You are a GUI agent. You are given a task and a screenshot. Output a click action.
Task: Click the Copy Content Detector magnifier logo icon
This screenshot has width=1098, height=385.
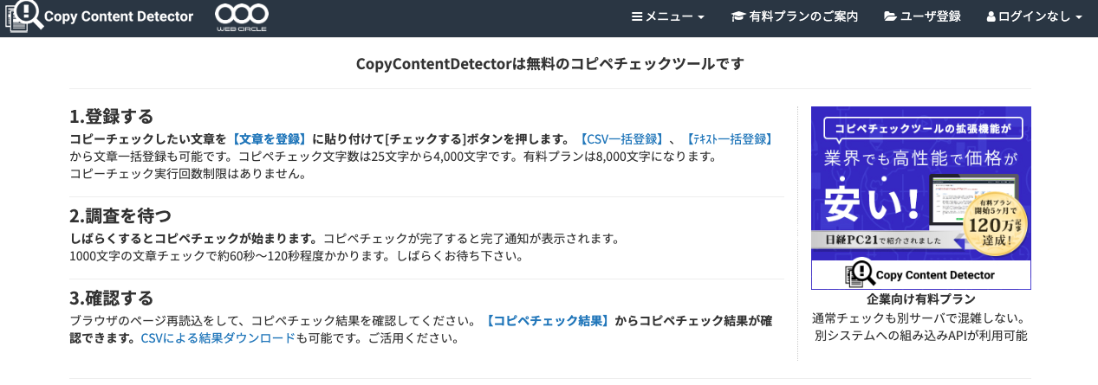[23, 16]
